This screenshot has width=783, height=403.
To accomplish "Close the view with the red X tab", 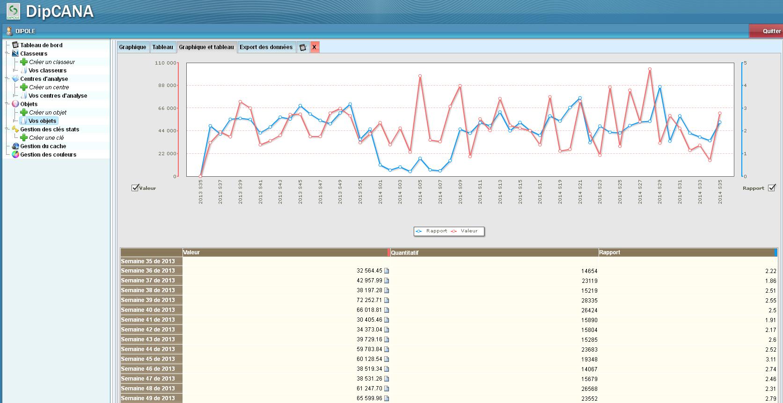I will coord(315,47).
